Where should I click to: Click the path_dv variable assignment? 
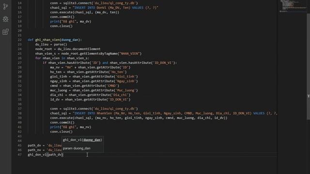[x=45, y=145]
